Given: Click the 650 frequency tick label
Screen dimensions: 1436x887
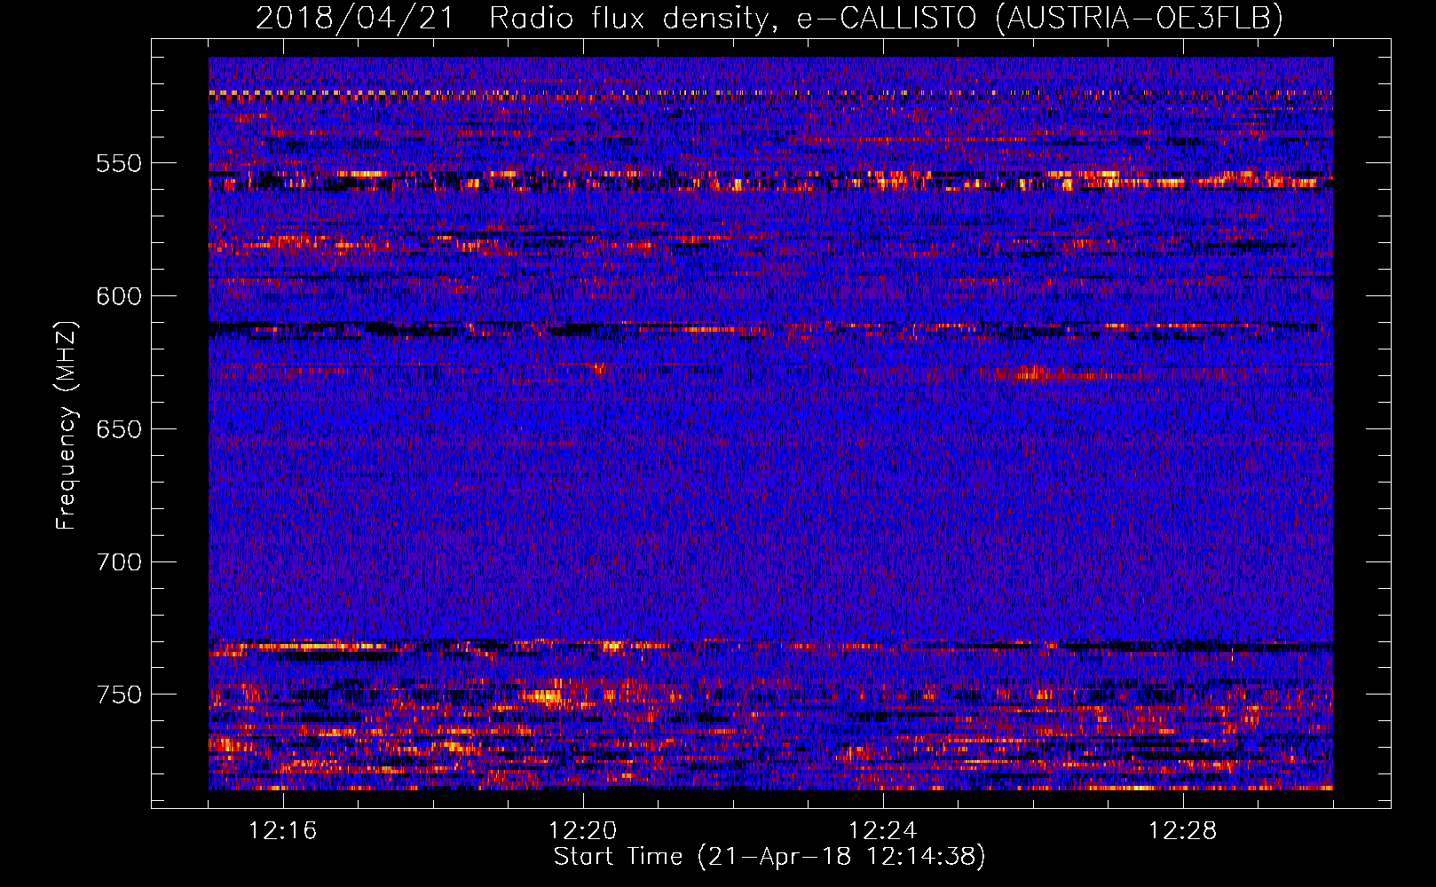Looking at the screenshot, I should [x=119, y=429].
